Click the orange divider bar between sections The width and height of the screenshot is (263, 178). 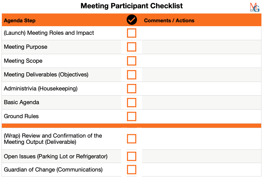(131, 126)
